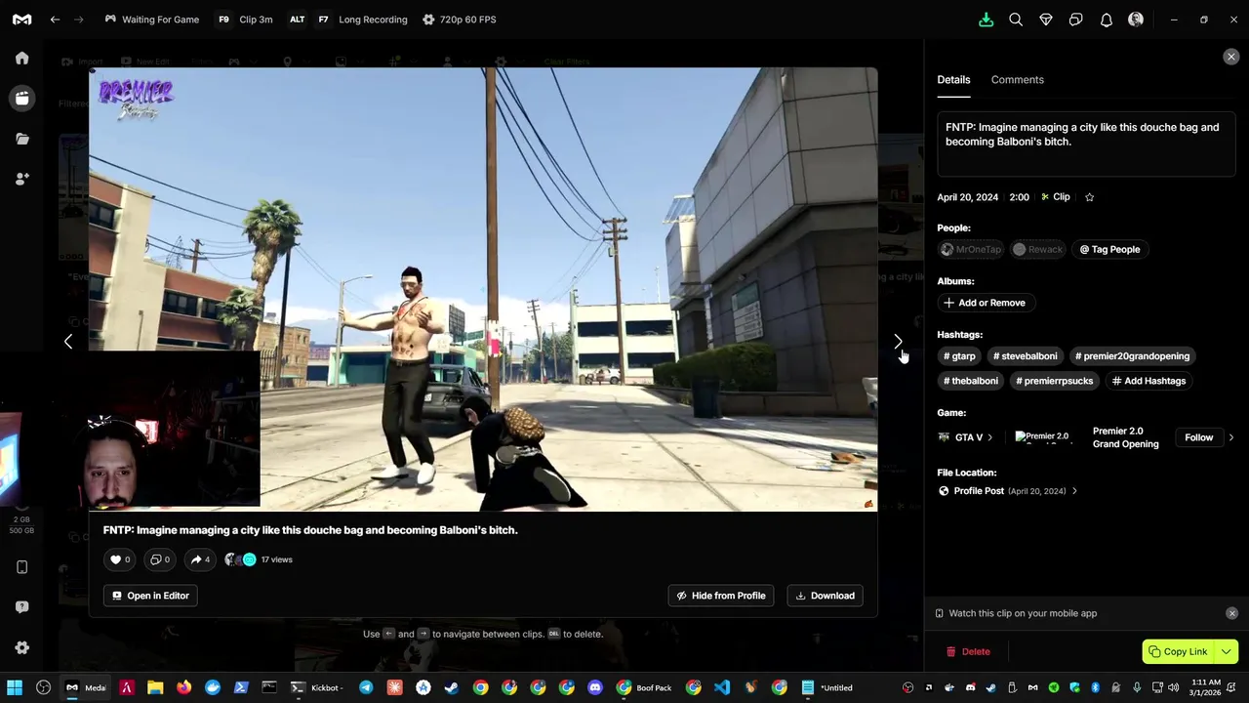Open Visual Studio Code from taskbar
This screenshot has height=703, width=1249.
point(721,687)
